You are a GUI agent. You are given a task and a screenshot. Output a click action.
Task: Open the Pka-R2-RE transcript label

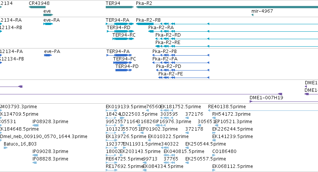click(168, 42)
